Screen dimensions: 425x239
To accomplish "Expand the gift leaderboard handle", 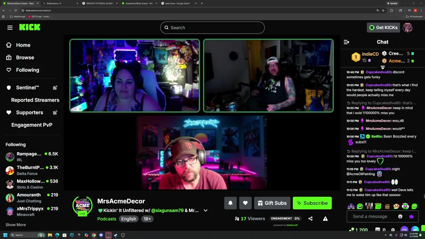I will pyautogui.click(x=382, y=67).
